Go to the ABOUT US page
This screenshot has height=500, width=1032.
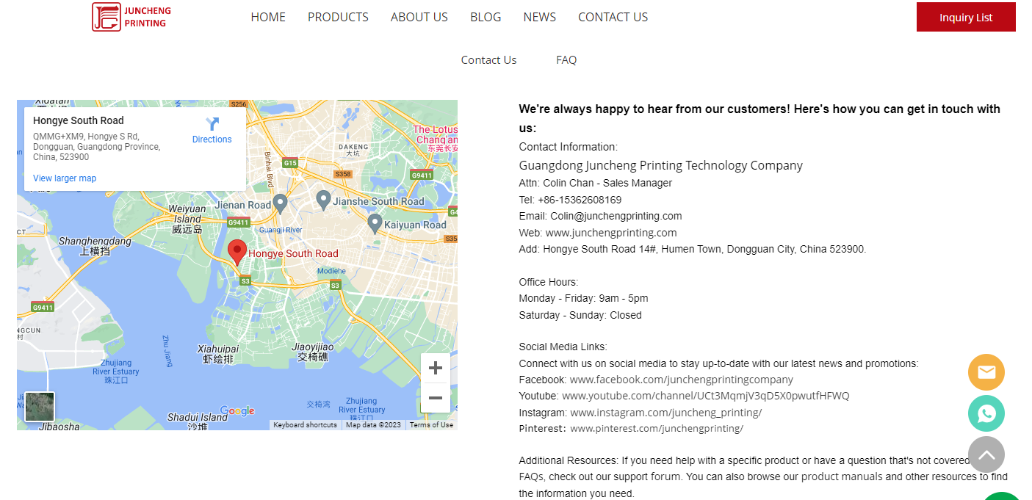pyautogui.click(x=419, y=17)
